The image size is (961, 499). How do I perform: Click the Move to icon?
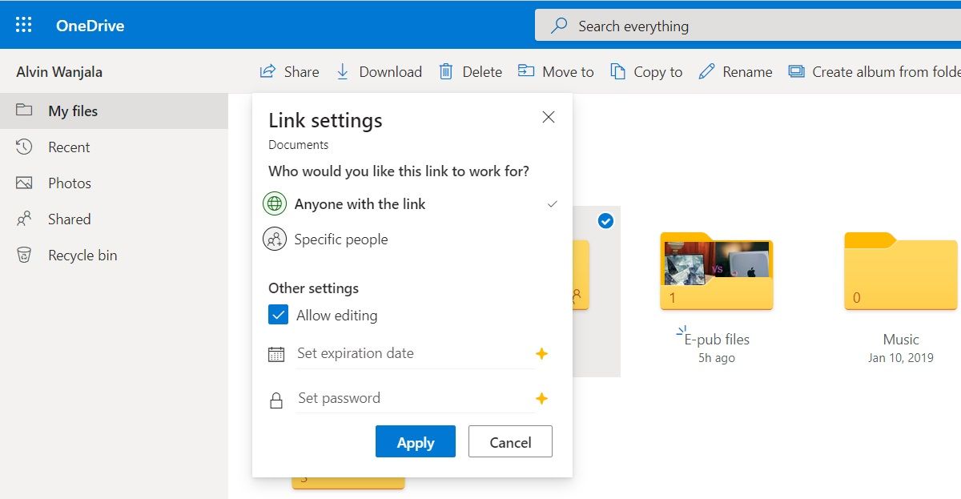[526, 71]
